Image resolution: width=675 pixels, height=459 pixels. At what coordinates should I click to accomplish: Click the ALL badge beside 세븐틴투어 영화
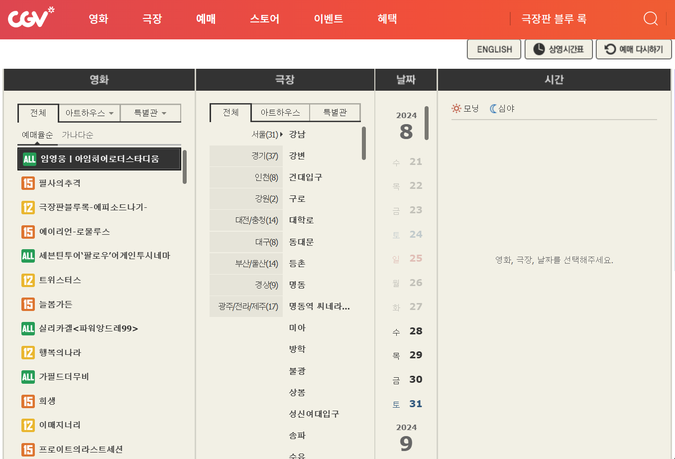[28, 256]
